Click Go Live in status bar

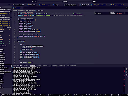pyautogui.click(x=114, y=95)
